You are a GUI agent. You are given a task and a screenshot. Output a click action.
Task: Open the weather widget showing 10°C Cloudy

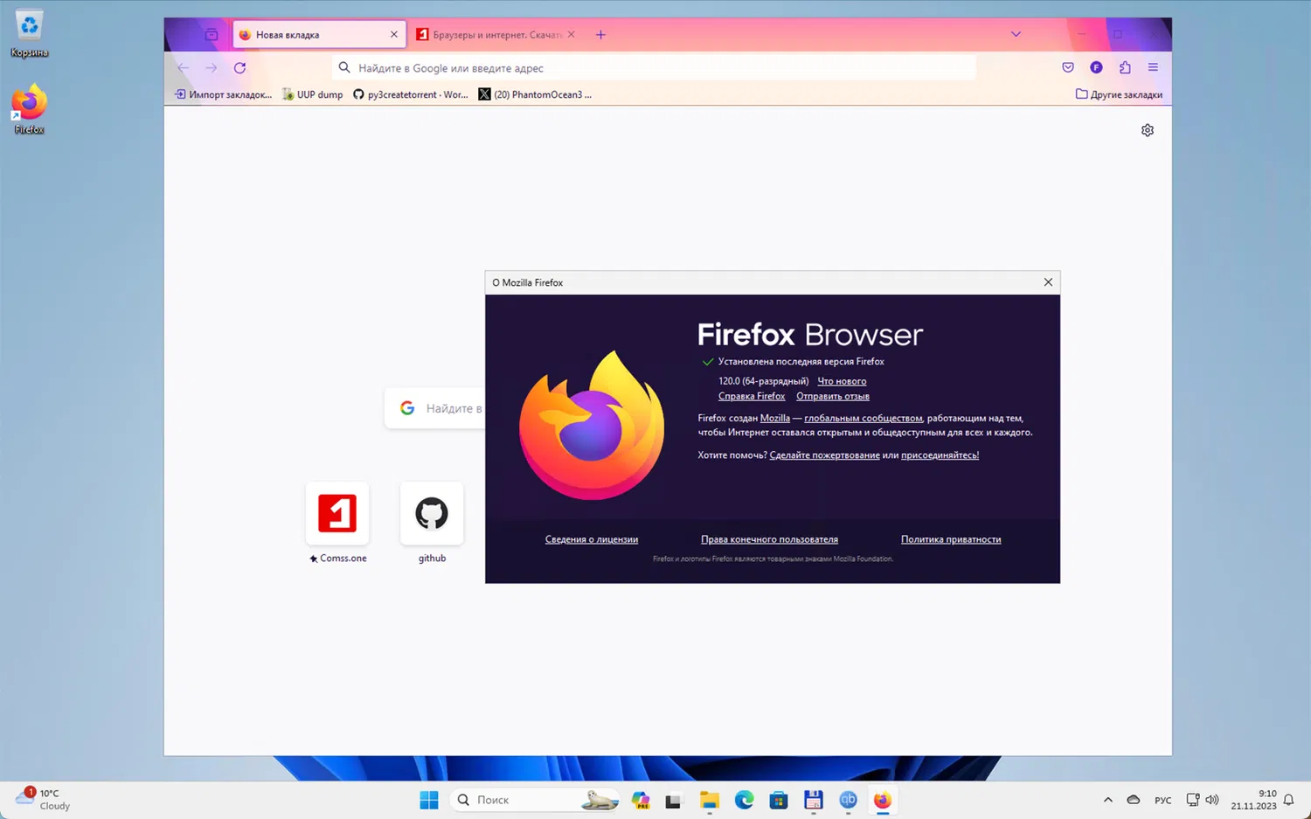(x=44, y=800)
